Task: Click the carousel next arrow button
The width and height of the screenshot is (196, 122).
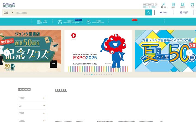Action: (x=189, y=53)
